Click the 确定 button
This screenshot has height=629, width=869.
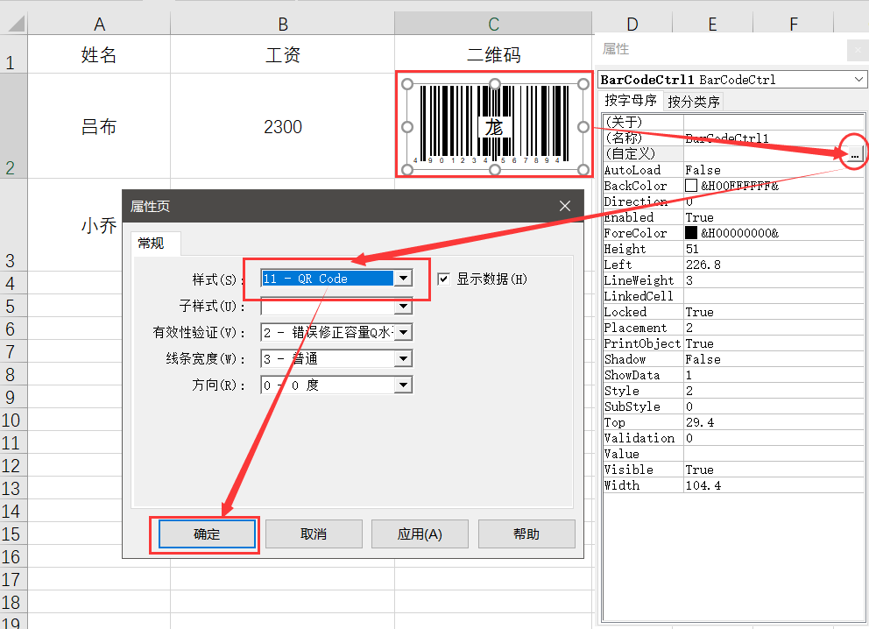(x=206, y=534)
